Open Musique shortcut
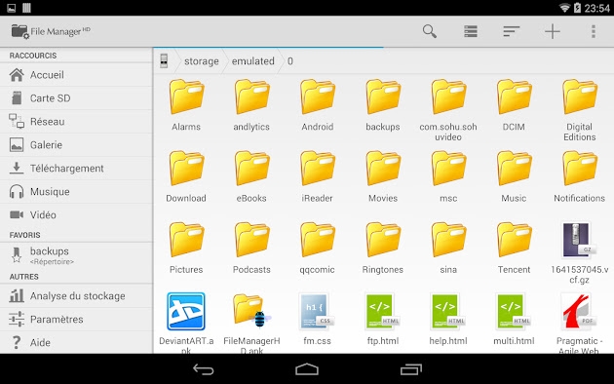The height and width of the screenshot is (384, 614). click(76, 192)
